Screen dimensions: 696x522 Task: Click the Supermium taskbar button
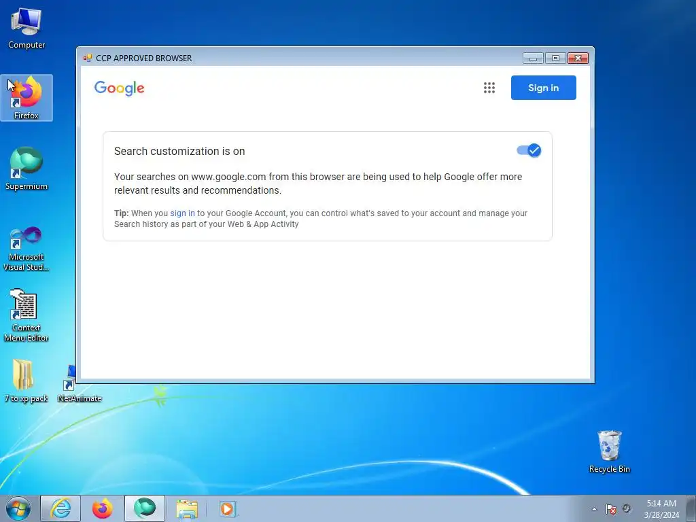tap(145, 508)
